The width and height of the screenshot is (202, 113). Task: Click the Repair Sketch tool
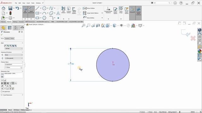(115, 10)
